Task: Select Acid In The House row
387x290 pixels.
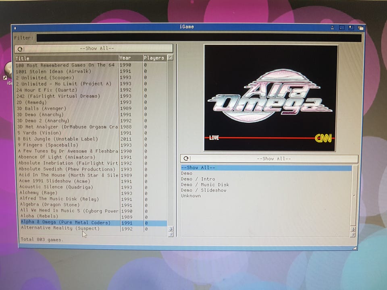Action: [x=93, y=175]
